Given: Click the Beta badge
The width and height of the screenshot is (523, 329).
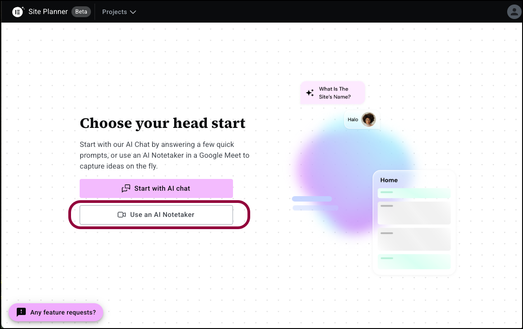Looking at the screenshot, I should (81, 12).
